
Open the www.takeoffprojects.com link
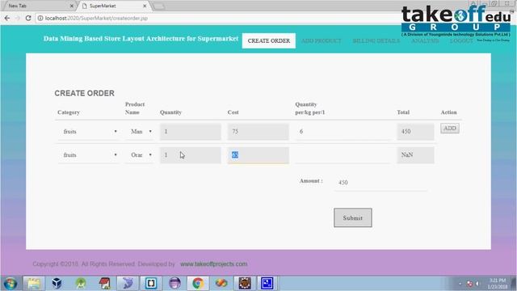coord(213,264)
